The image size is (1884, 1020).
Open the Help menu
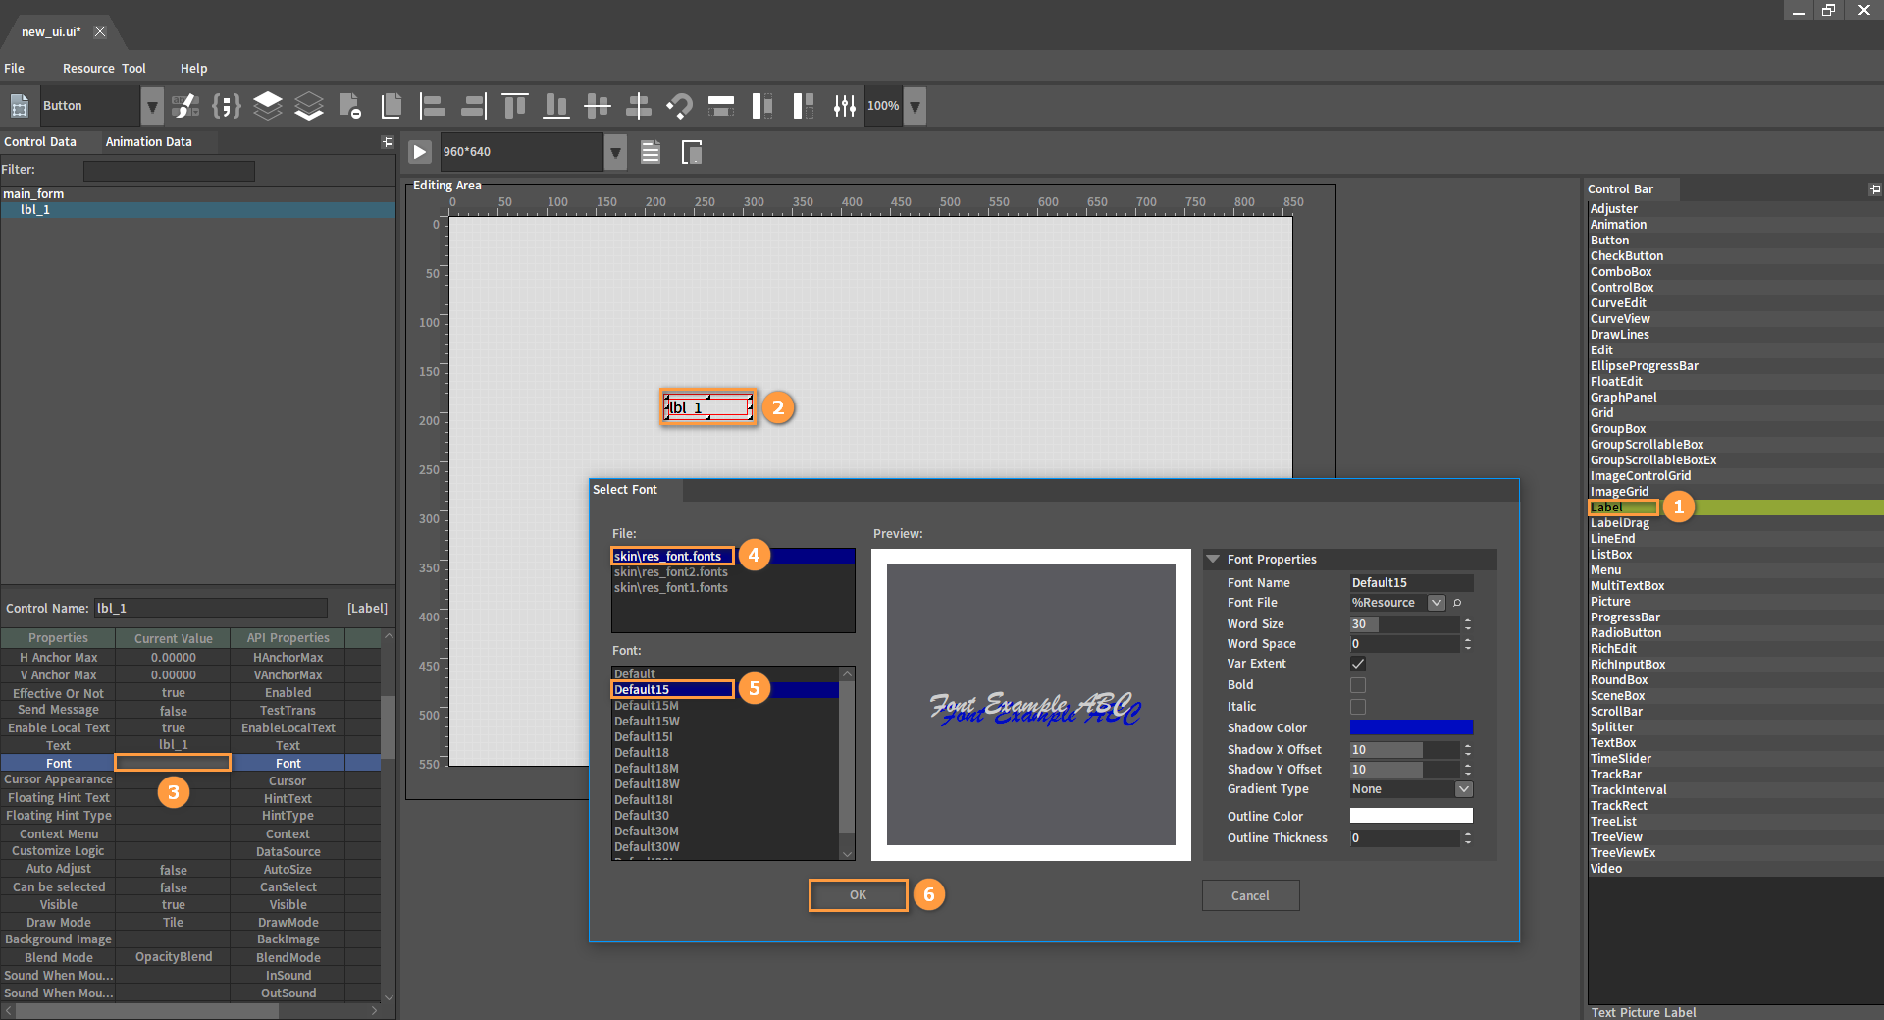[x=193, y=69]
